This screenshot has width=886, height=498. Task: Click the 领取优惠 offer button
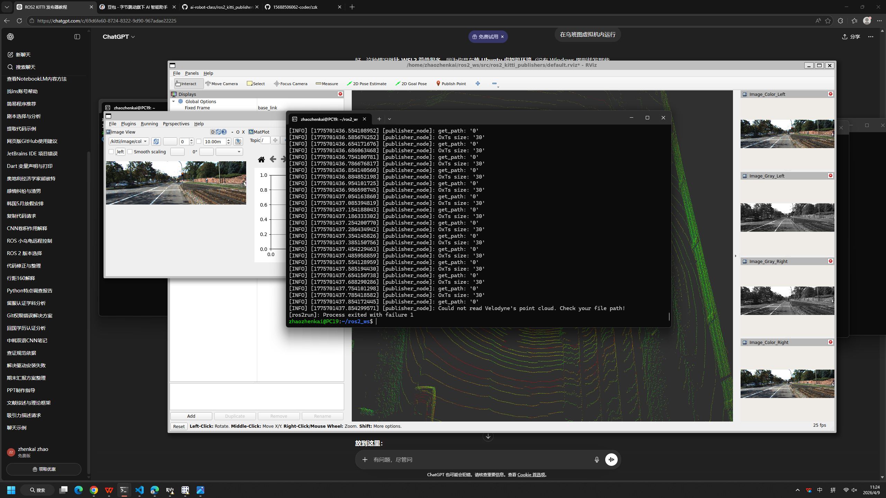pyautogui.click(x=44, y=469)
